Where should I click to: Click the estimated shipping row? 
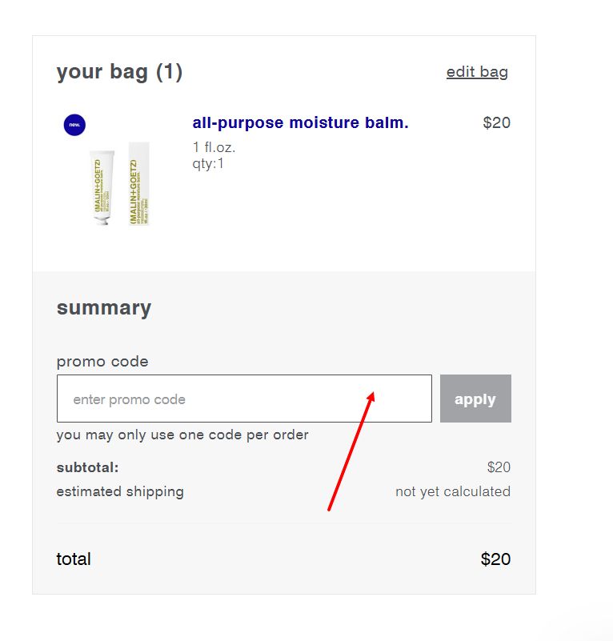[119, 491]
